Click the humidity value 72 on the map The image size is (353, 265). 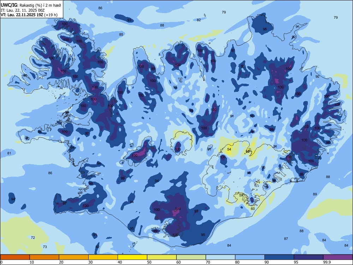pyautogui.click(x=33, y=237)
